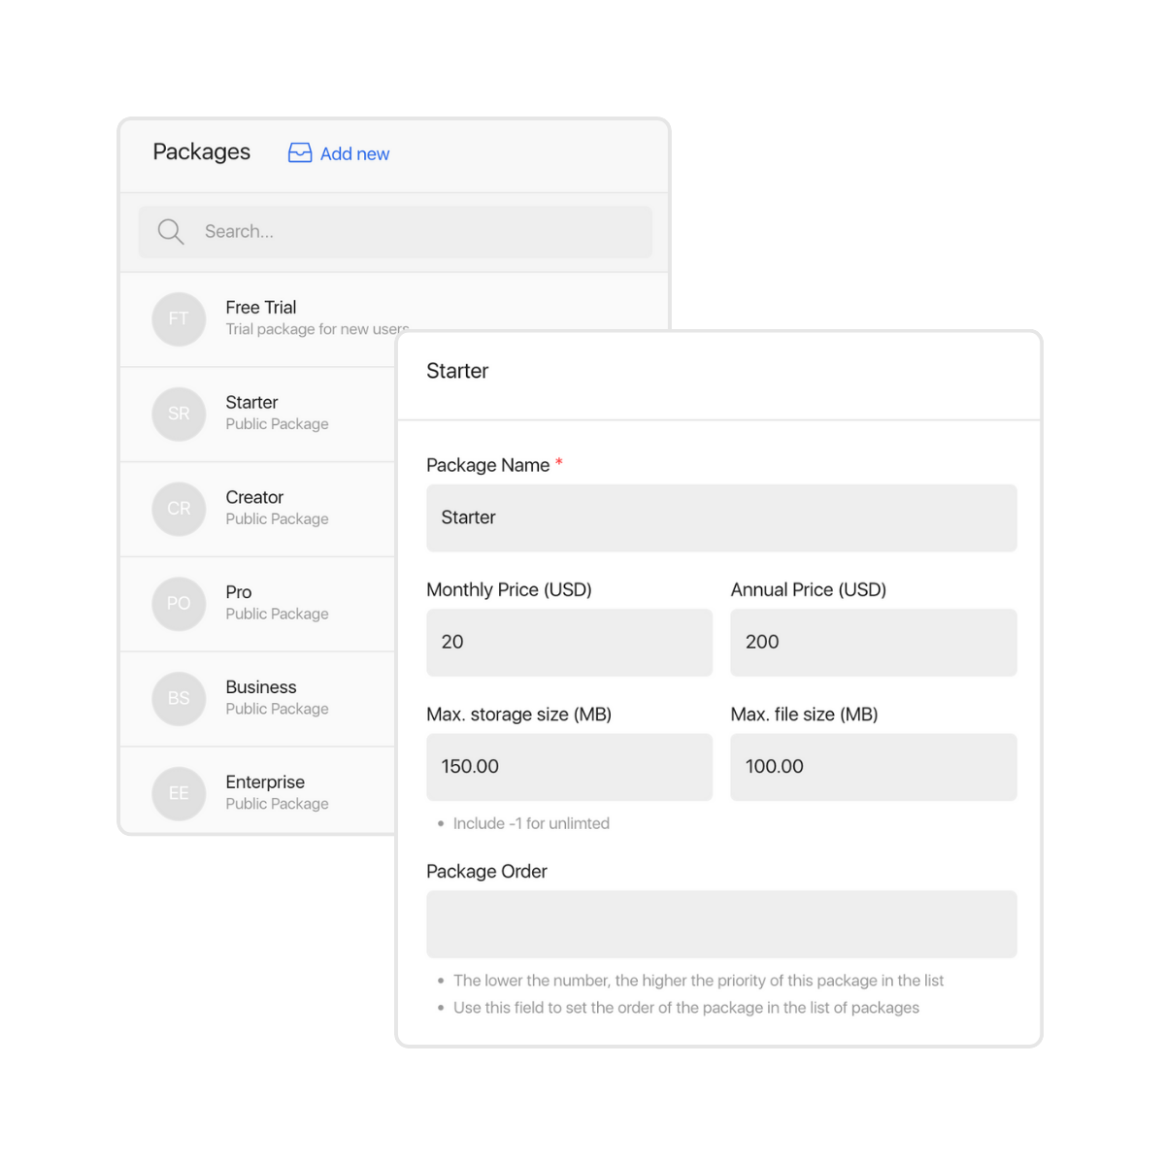The width and height of the screenshot is (1165, 1165).
Task: Click the Package Name label
Action: pyautogui.click(x=488, y=465)
